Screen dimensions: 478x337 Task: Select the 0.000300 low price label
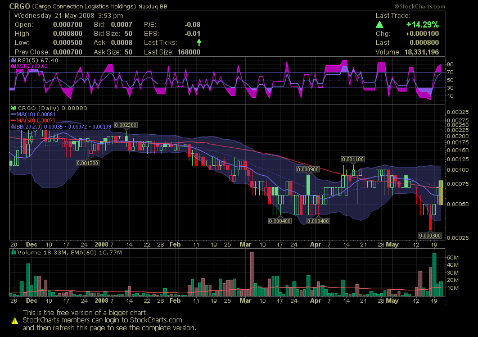(430, 235)
